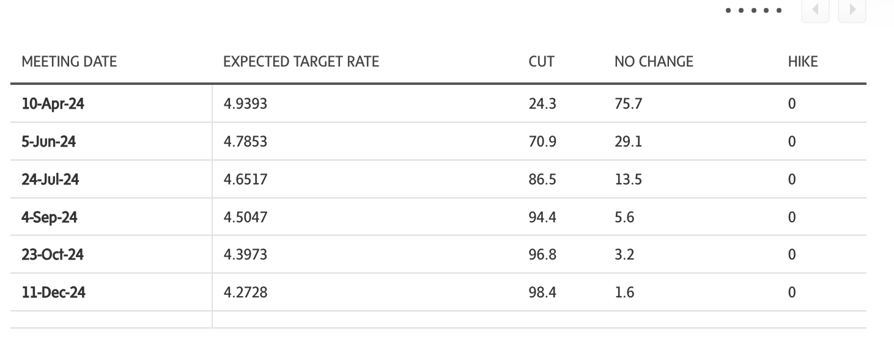Image resolution: width=894 pixels, height=353 pixels.
Task: Click the CUT column header
Action: 541,62
